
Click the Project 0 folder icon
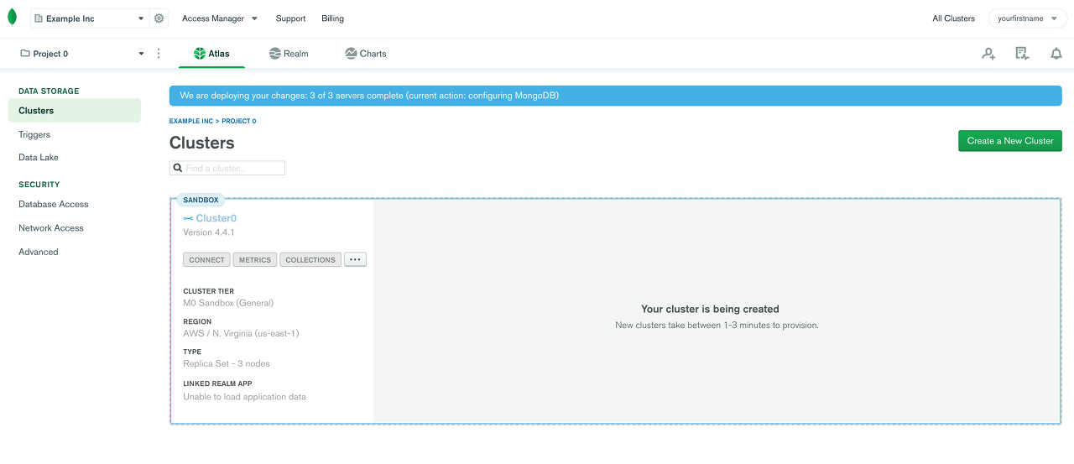click(x=25, y=54)
